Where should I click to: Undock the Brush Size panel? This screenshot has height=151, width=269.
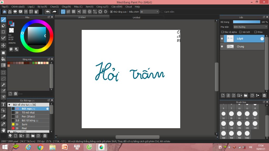[264, 102]
